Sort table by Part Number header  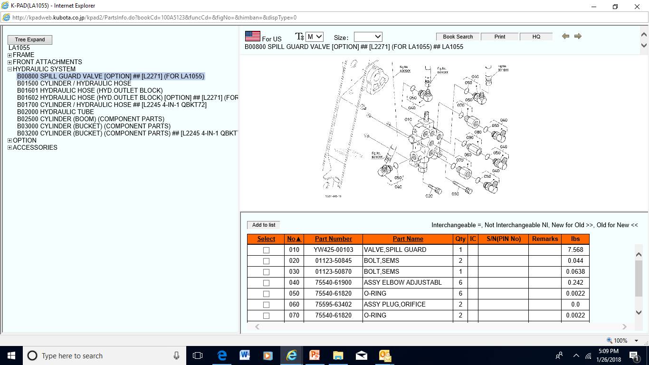click(x=334, y=239)
